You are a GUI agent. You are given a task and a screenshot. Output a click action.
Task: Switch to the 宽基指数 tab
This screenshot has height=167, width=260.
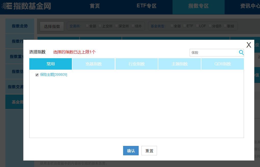tap(94, 64)
